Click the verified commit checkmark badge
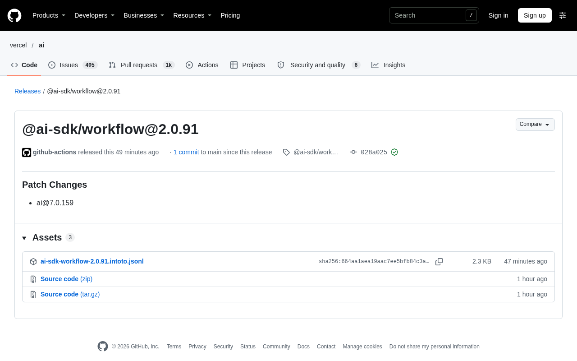 coord(394,152)
